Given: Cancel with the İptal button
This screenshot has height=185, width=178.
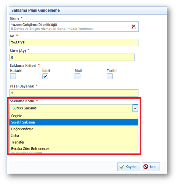Looking at the screenshot, I should (151, 167).
